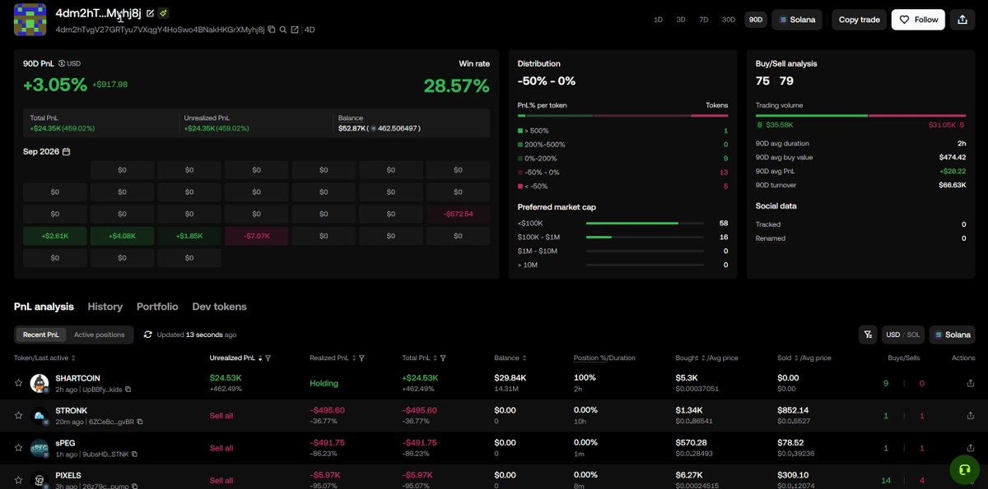The width and height of the screenshot is (988, 489).
Task: Open the History tab
Action: (x=105, y=307)
